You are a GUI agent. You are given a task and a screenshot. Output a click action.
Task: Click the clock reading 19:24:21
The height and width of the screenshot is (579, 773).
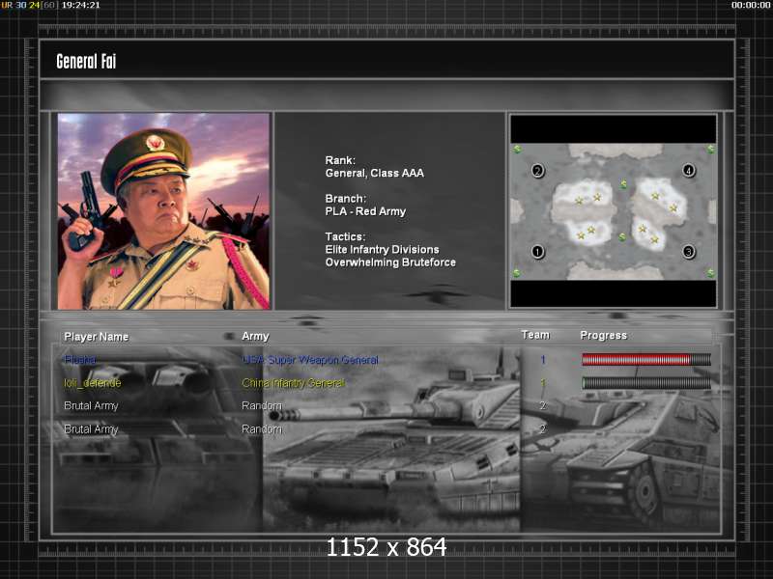[81, 5]
